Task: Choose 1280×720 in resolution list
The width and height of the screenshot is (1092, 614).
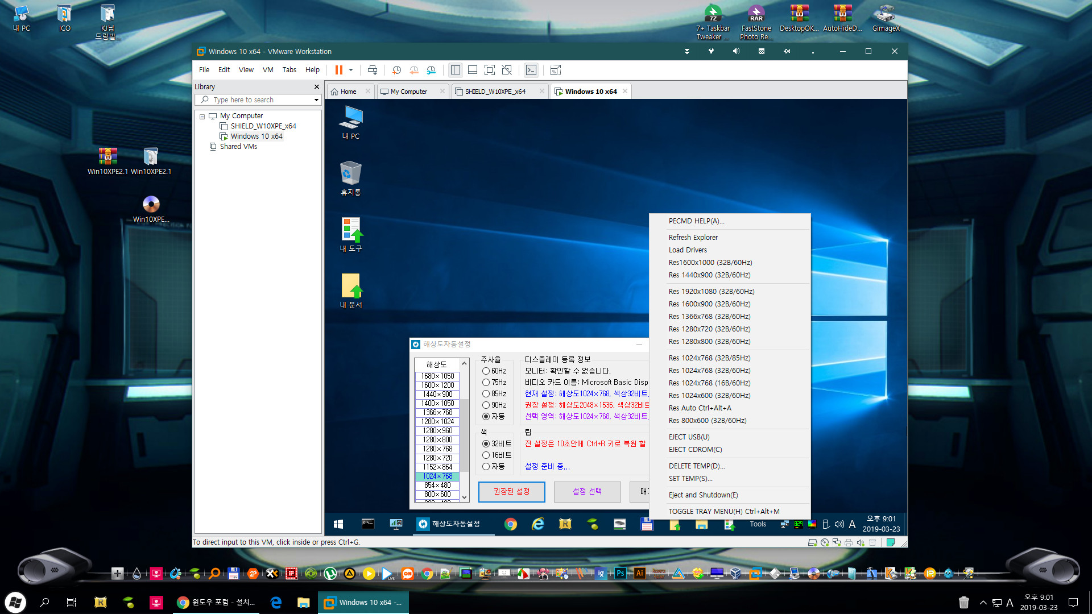Action: [437, 458]
